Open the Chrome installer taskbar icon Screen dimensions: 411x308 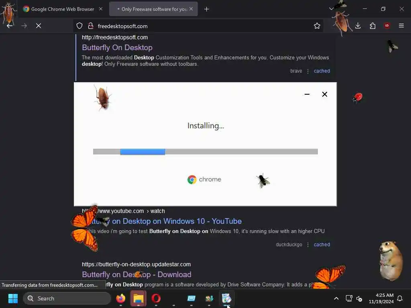(226, 298)
